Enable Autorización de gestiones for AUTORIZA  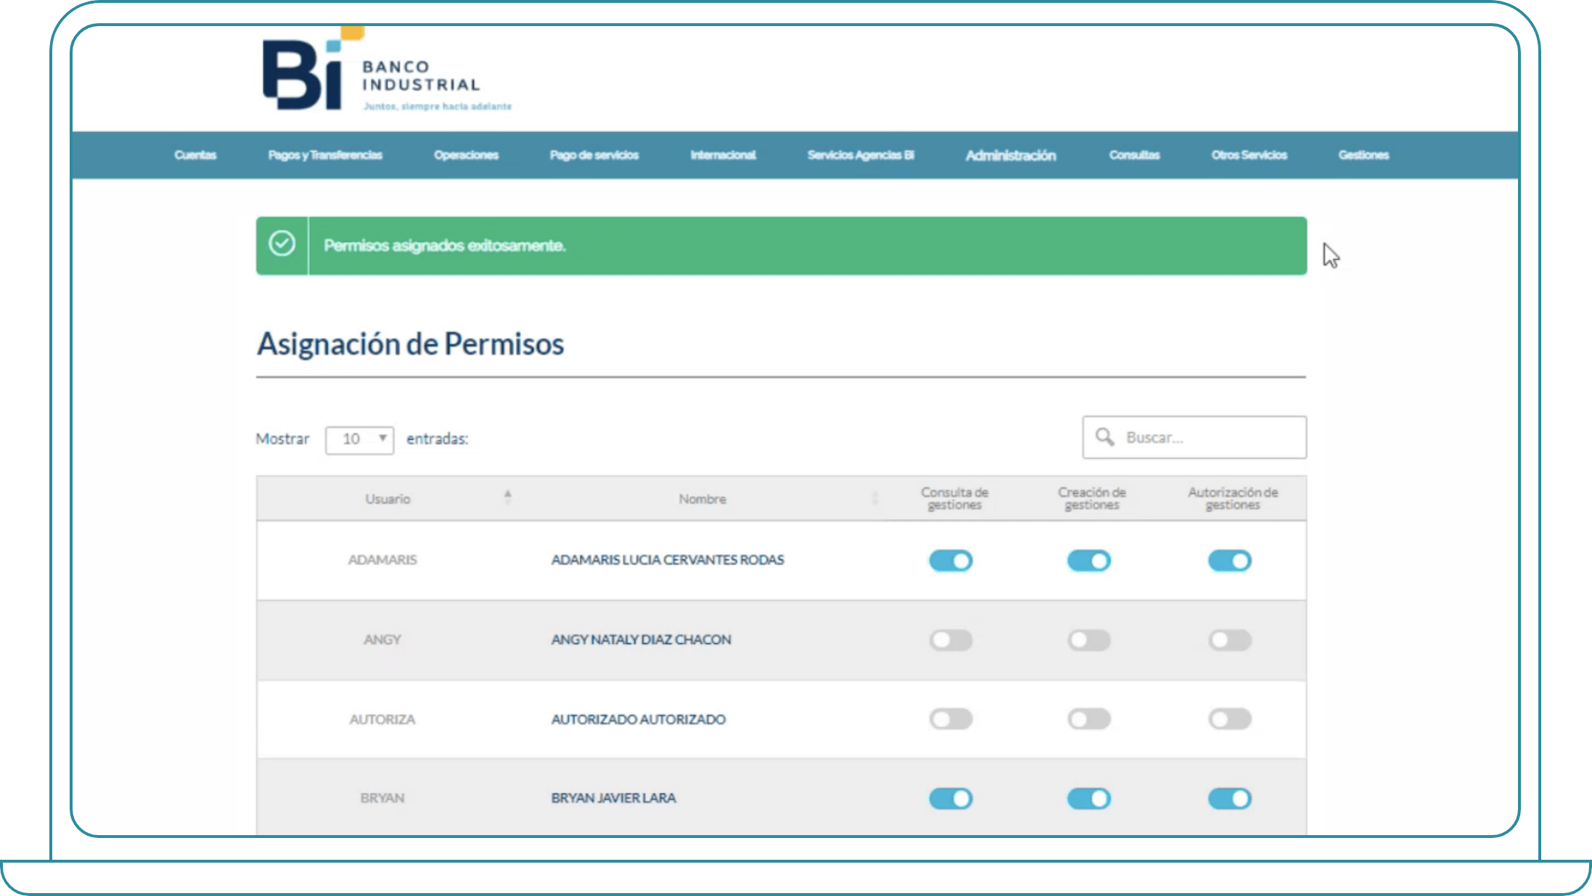[x=1230, y=718]
